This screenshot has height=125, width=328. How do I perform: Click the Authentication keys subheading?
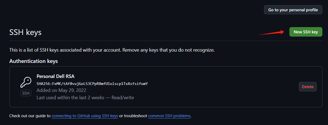pyautogui.click(x=33, y=61)
